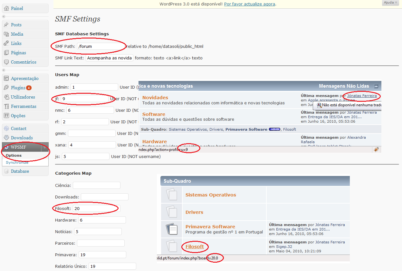Viewport: 402px width, 271px height.
Task: Open the Filosoft sub-board link
Action: click(x=195, y=247)
